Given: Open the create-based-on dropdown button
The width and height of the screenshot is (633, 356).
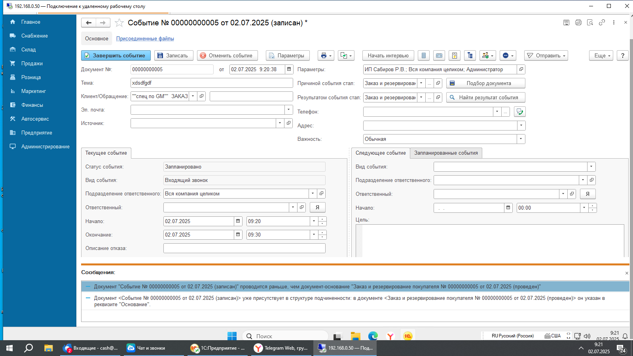Looking at the screenshot, I should coord(346,55).
